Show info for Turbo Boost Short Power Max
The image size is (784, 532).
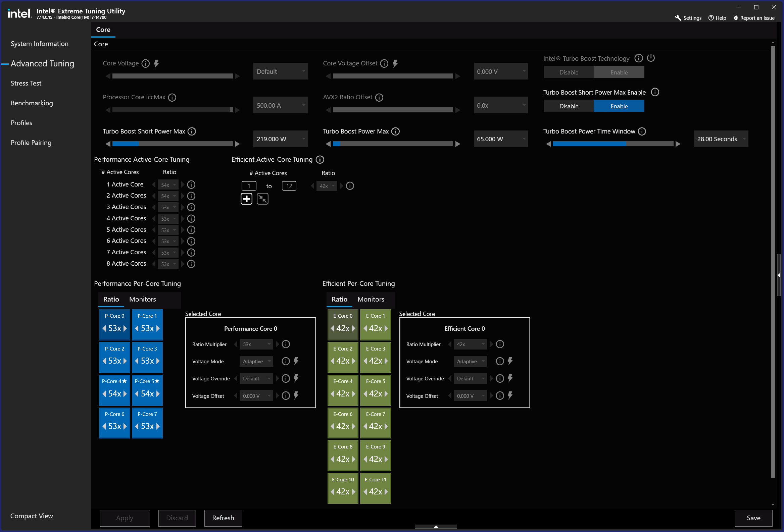192,131
